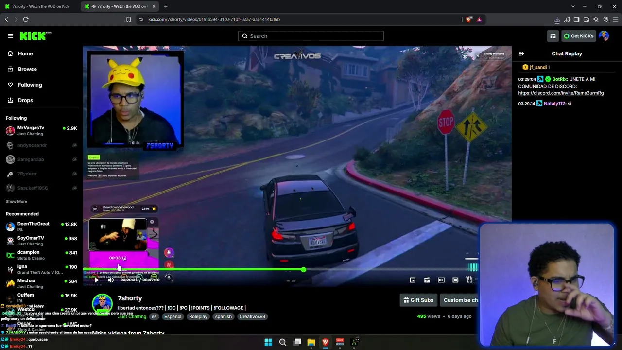
Task: Go back in browser history
Action: [6, 19]
